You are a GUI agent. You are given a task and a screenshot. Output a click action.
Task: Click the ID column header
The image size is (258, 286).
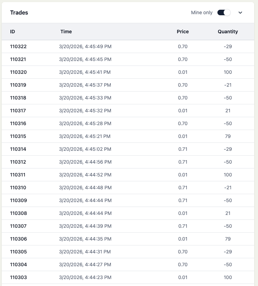(x=12, y=32)
